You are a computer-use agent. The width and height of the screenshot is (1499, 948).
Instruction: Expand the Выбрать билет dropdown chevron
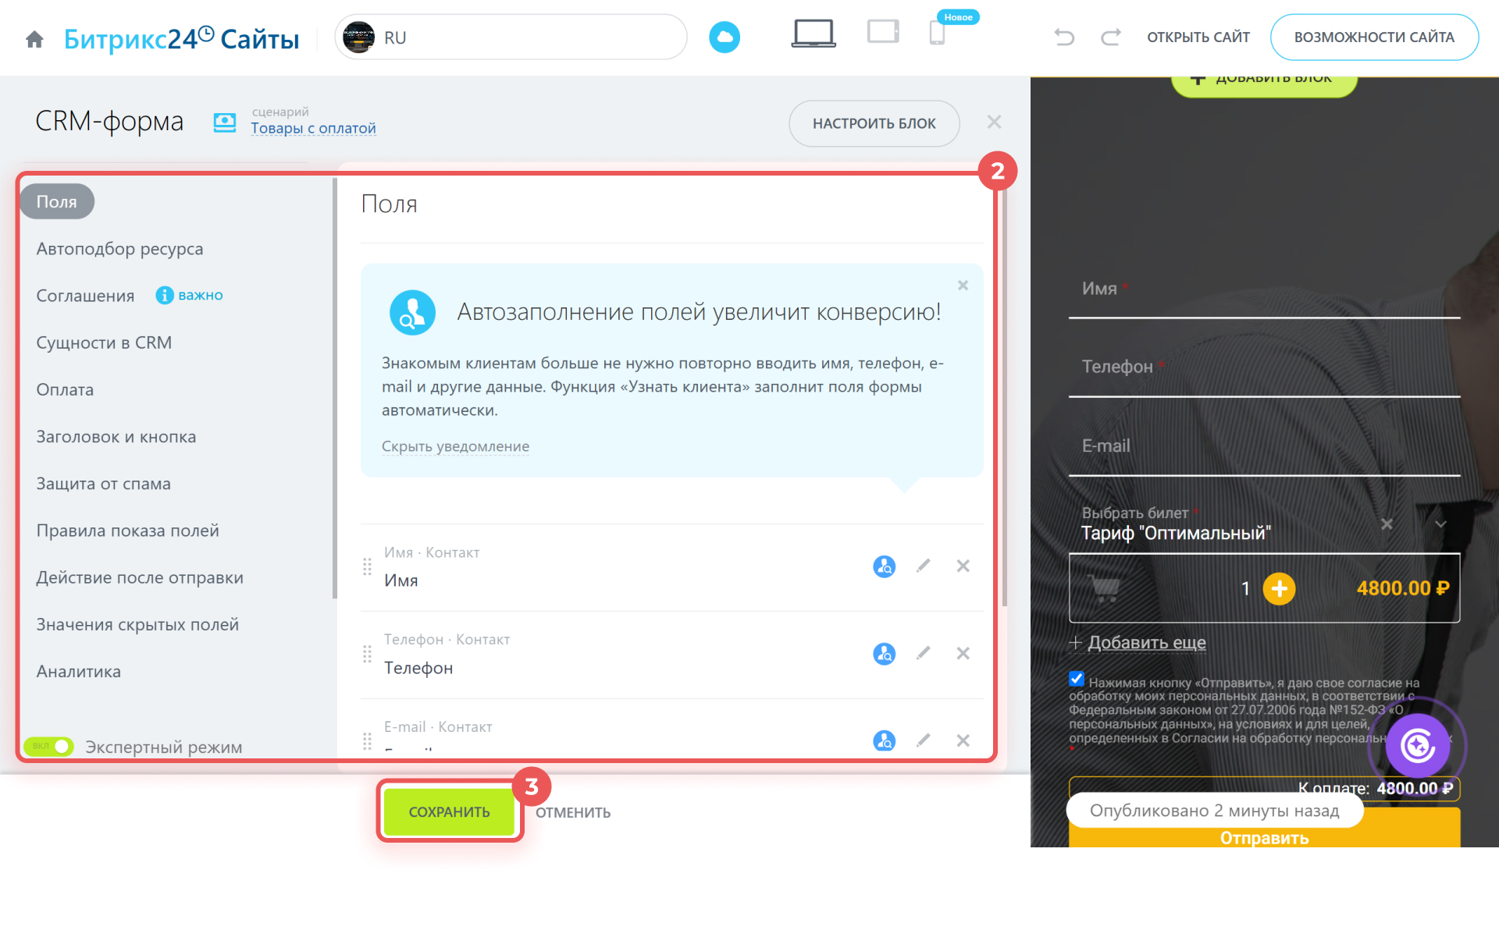pos(1440,524)
